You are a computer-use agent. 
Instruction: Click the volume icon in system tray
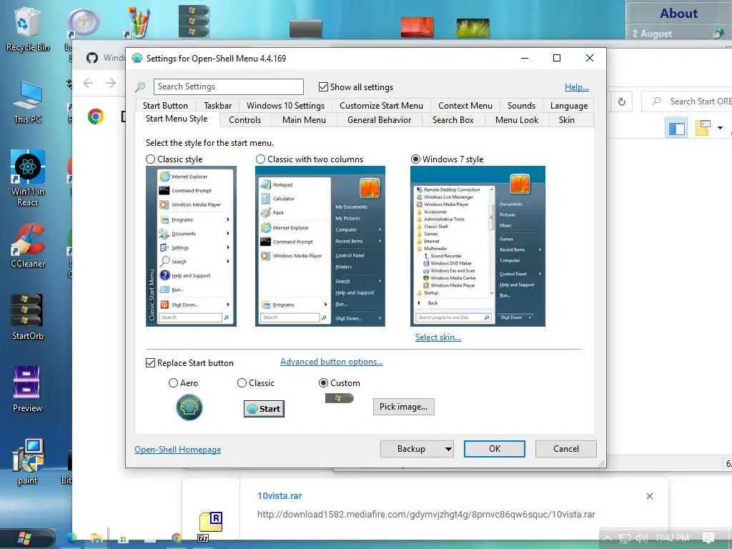pyautogui.click(x=642, y=538)
